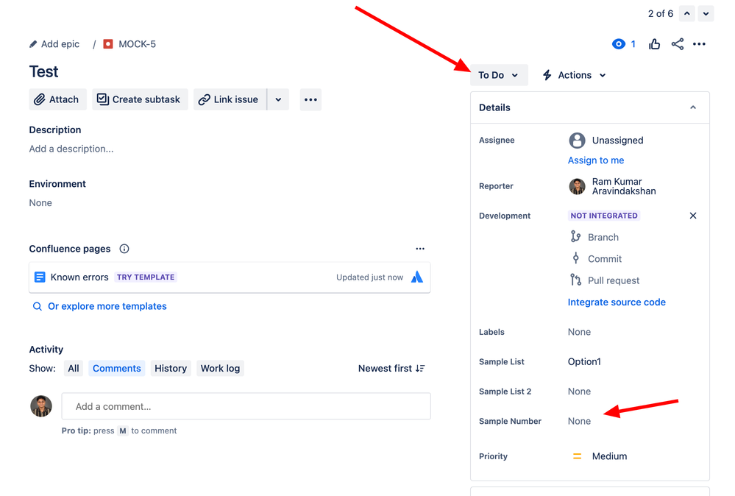Vote with the thumbs-up icon
This screenshot has height=496, width=735.
point(654,44)
